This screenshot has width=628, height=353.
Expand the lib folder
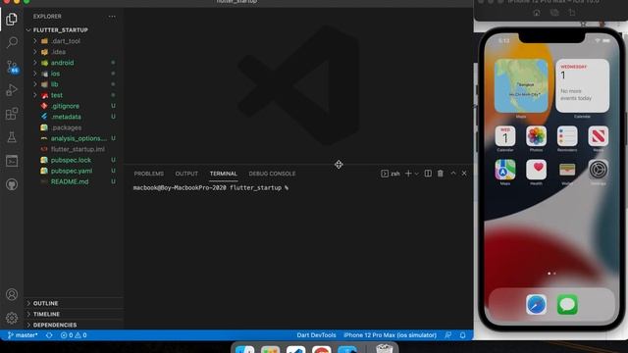coord(55,84)
